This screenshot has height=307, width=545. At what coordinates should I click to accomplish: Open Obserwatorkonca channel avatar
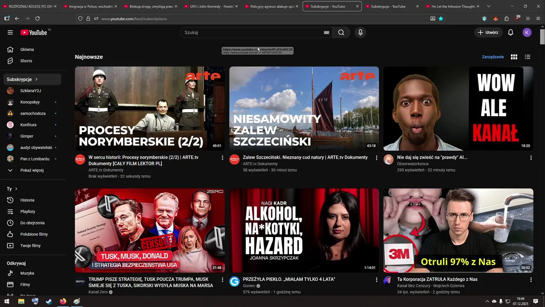point(389,159)
